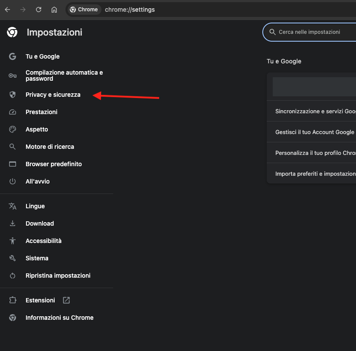Click the magnifier icon for Motore di ricerca
Image resolution: width=356 pixels, height=351 pixels.
[13, 147]
